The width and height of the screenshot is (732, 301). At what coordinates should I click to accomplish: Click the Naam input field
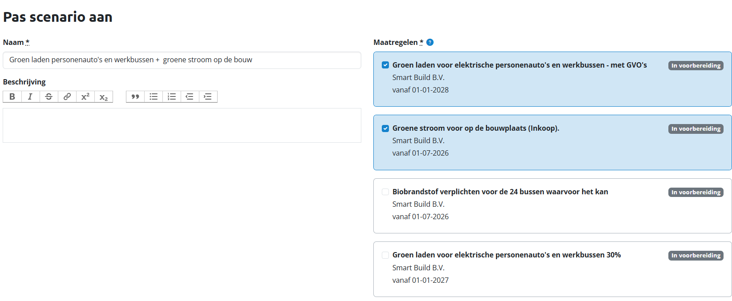[x=182, y=60]
